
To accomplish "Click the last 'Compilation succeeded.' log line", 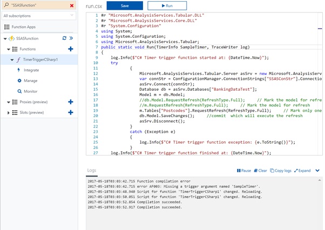I will point(135,207).
